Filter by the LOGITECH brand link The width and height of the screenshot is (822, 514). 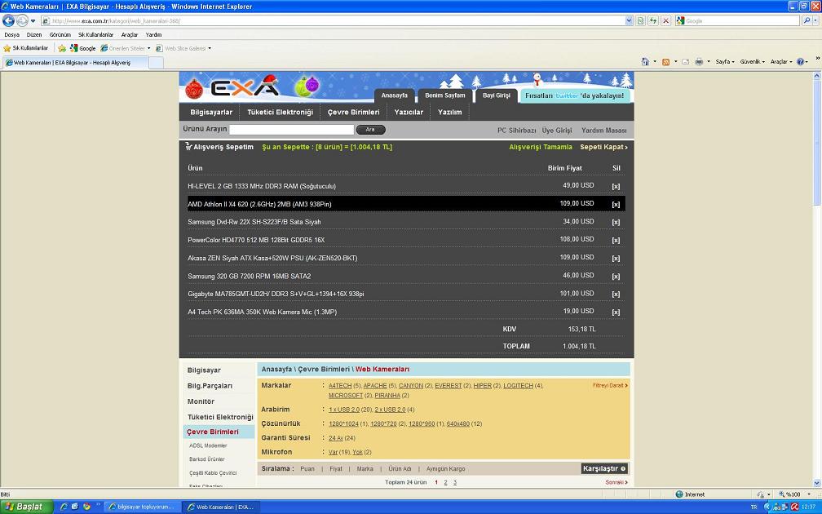pos(518,385)
